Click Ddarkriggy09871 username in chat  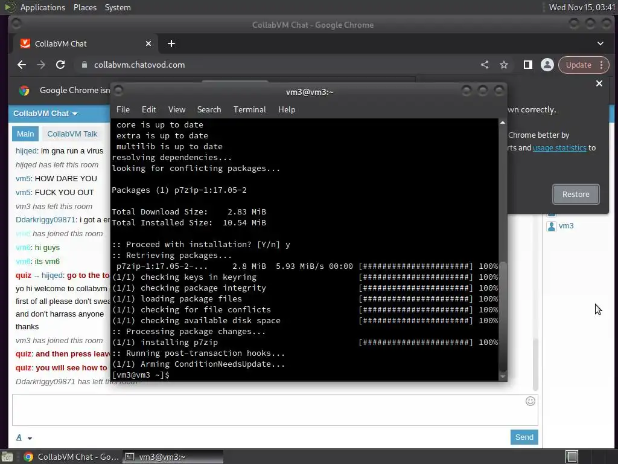pyautogui.click(x=45, y=220)
